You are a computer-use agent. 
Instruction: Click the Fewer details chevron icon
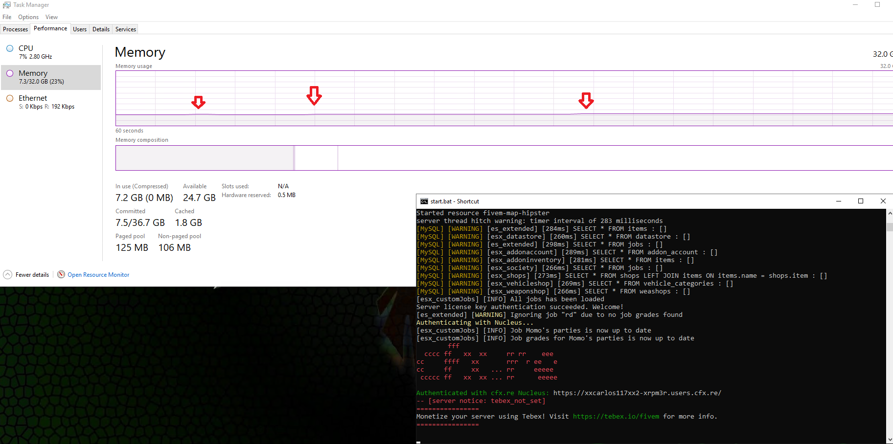coord(8,275)
